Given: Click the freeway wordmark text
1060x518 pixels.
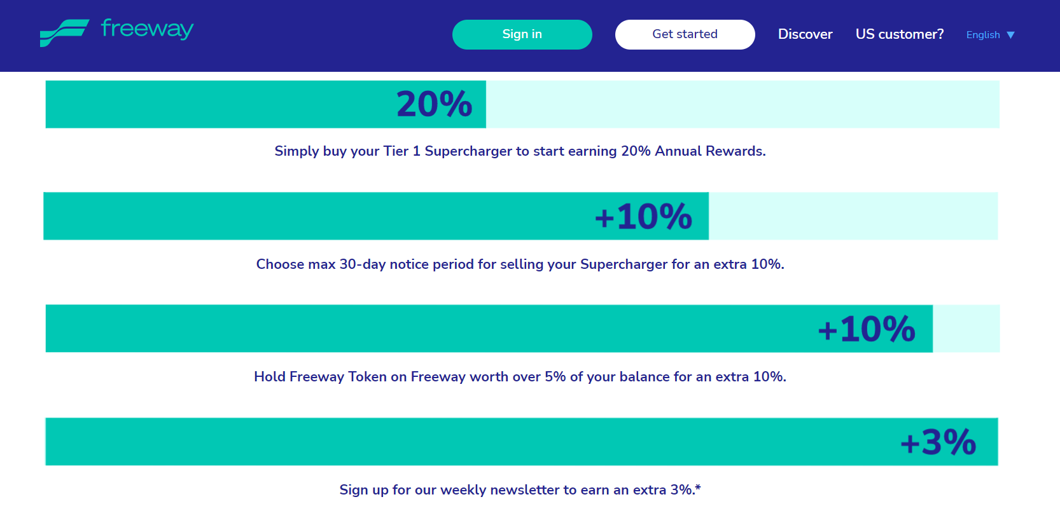Looking at the screenshot, I should [x=147, y=29].
